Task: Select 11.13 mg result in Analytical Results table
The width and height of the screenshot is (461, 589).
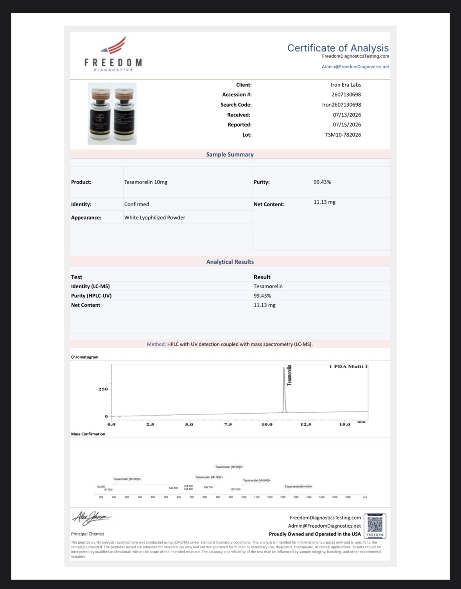Action: coord(264,305)
